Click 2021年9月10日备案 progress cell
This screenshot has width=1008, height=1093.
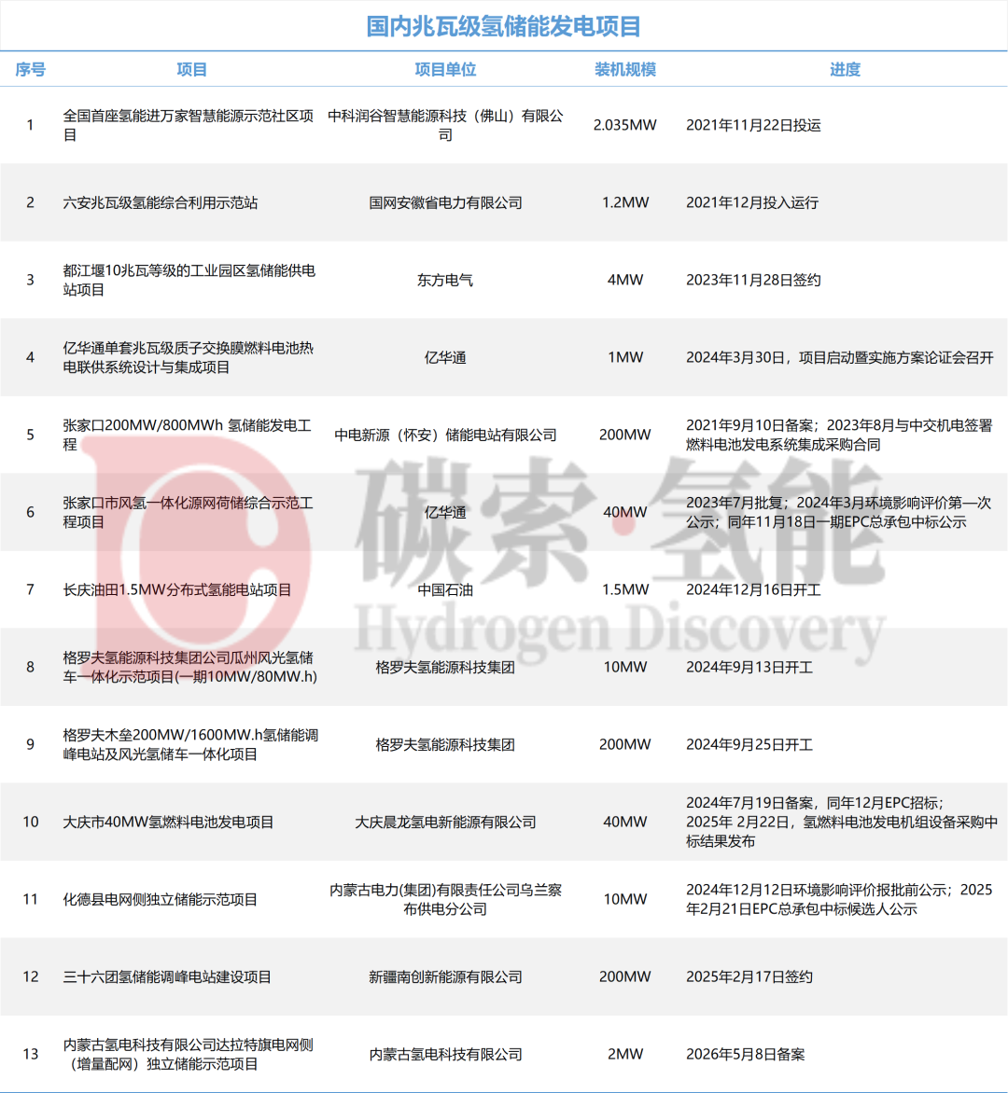click(x=839, y=435)
